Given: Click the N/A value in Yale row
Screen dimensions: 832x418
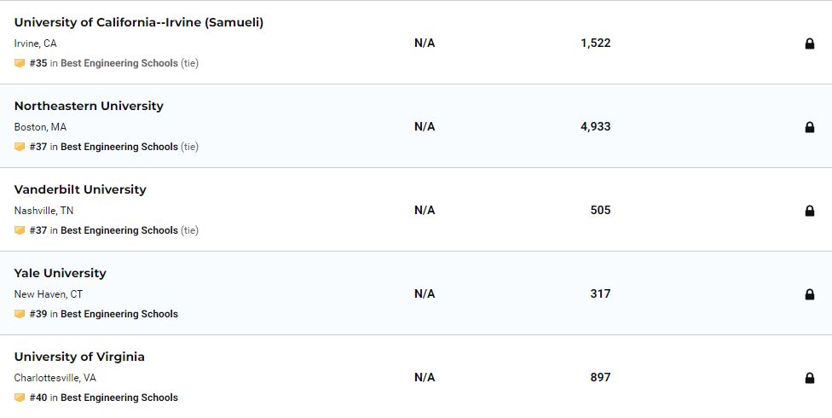Looking at the screenshot, I should 425,293.
